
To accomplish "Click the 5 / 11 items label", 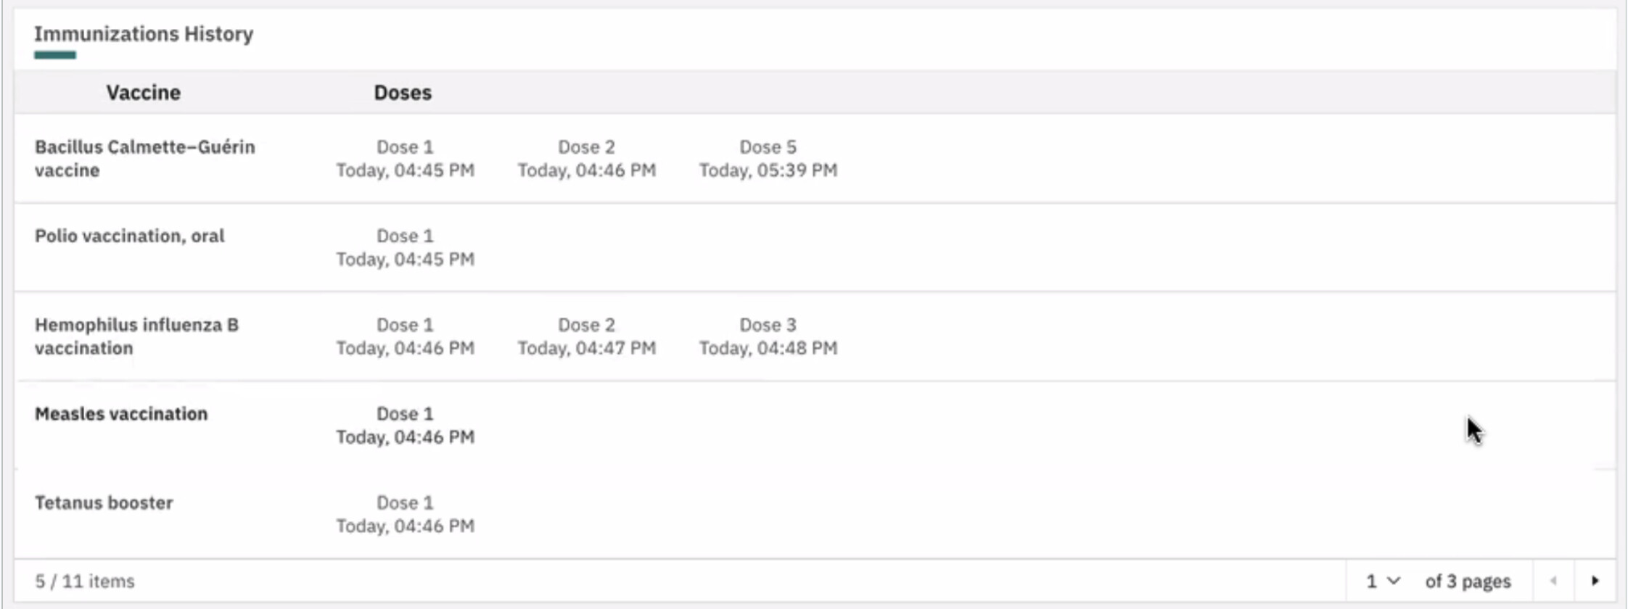I will point(85,581).
